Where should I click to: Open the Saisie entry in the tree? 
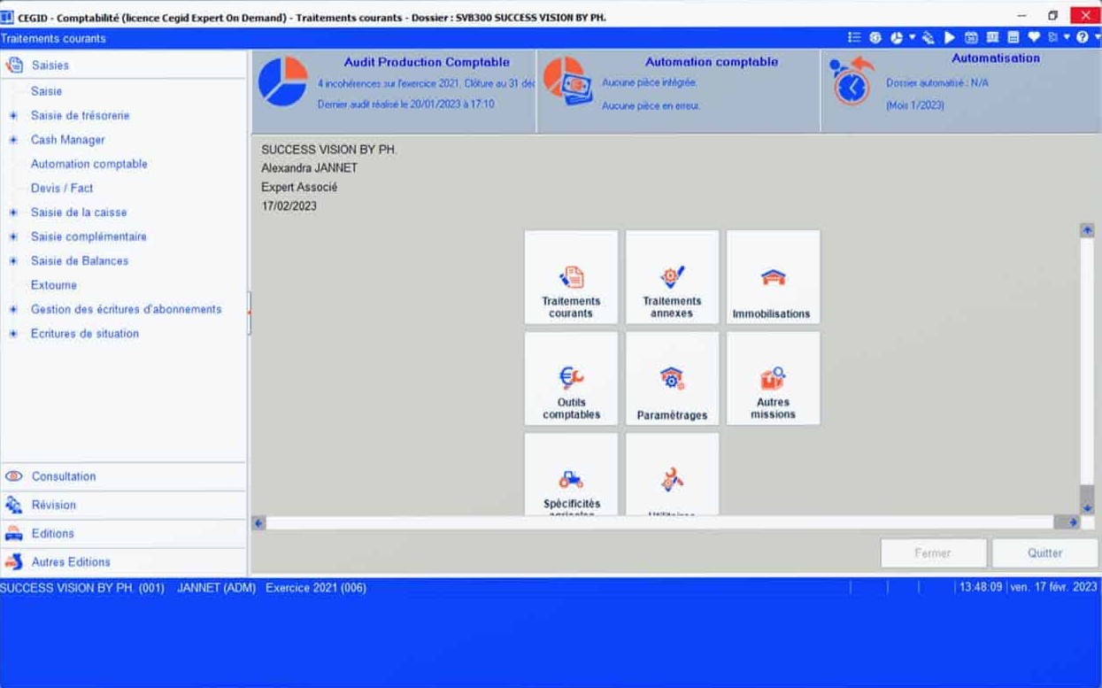click(x=46, y=91)
